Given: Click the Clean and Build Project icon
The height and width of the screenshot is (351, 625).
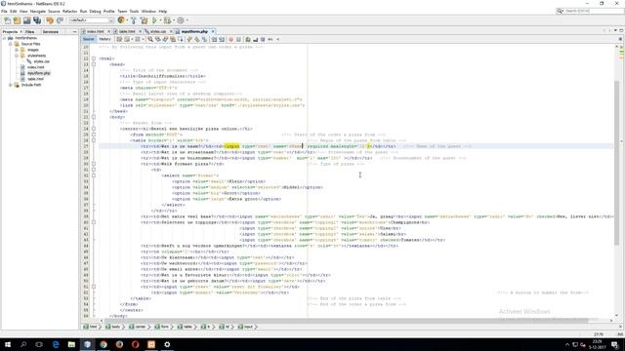Looking at the screenshot, I should (144, 20).
